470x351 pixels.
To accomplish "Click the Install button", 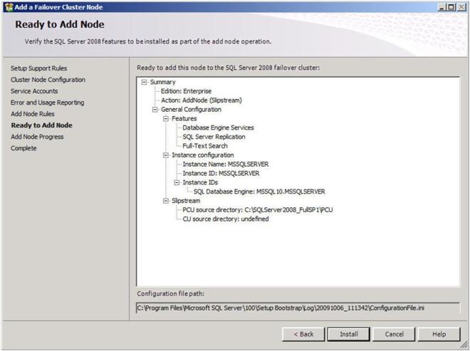I will point(348,334).
